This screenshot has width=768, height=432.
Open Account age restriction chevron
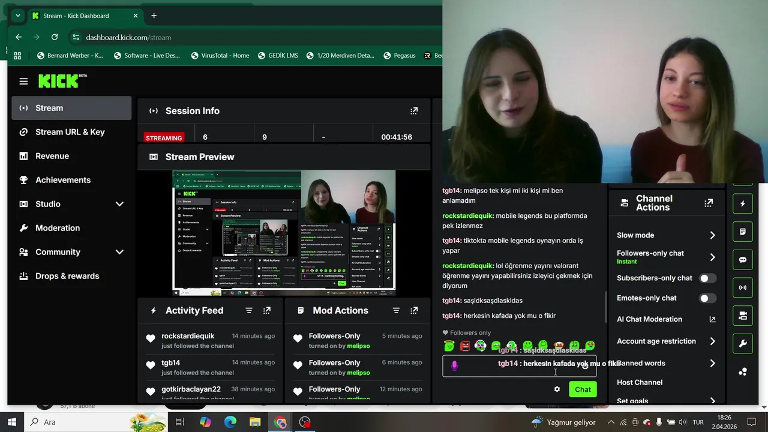click(712, 341)
